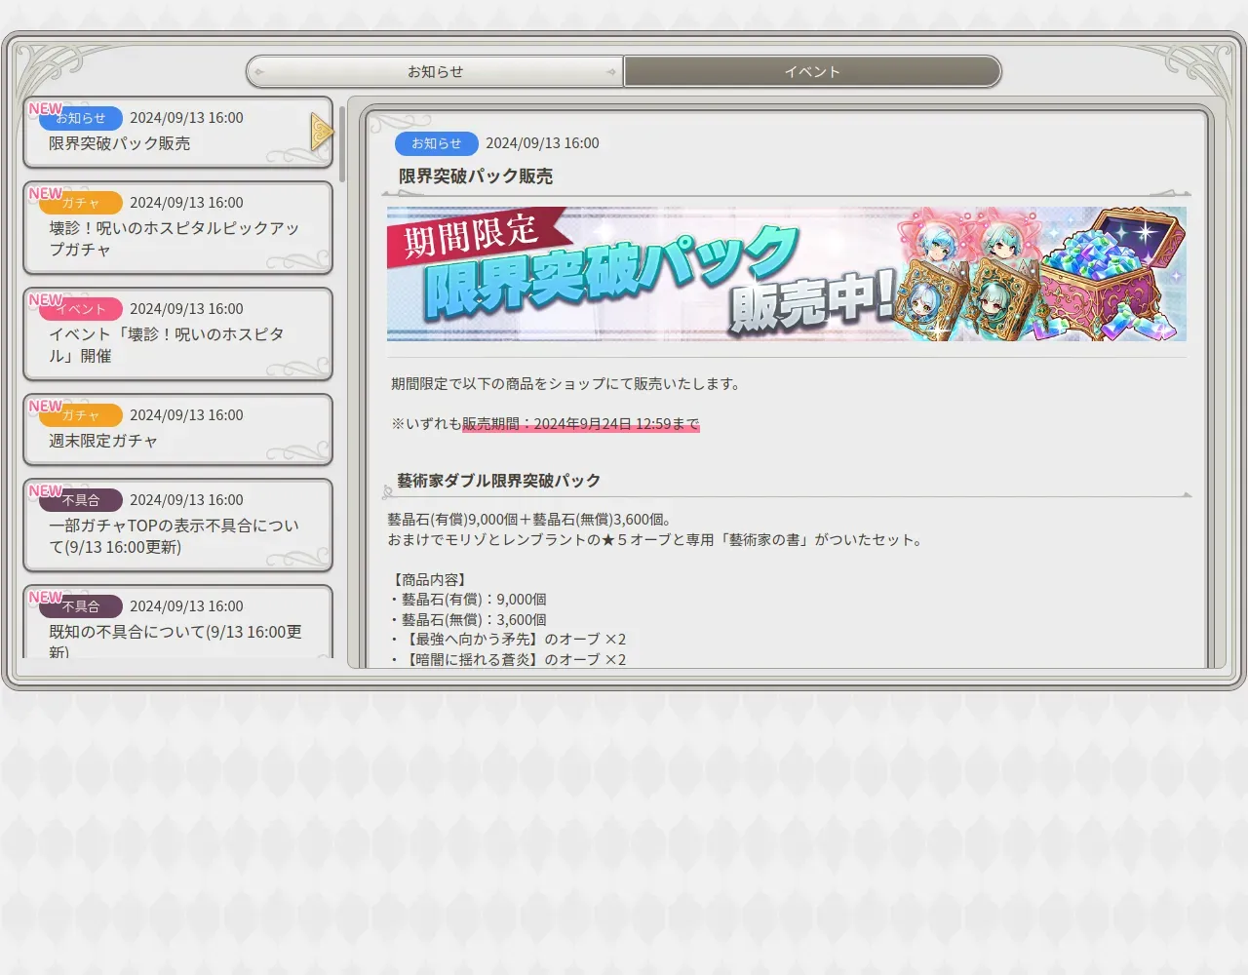Viewport: 1248px width, 975px height.
Task: Click the 【暗闇に揺れる蒼炎】のオーブ ×2 line
Action: point(507,660)
